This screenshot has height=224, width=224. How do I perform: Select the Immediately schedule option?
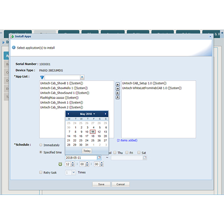tap(41, 145)
